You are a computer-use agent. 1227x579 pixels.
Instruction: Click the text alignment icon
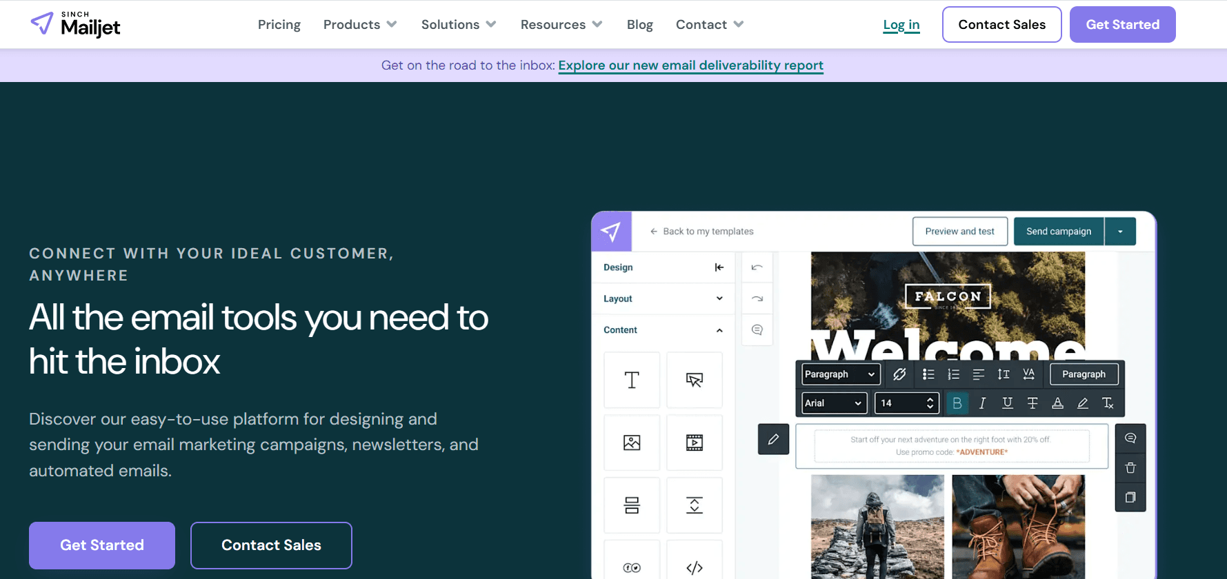[x=978, y=374]
